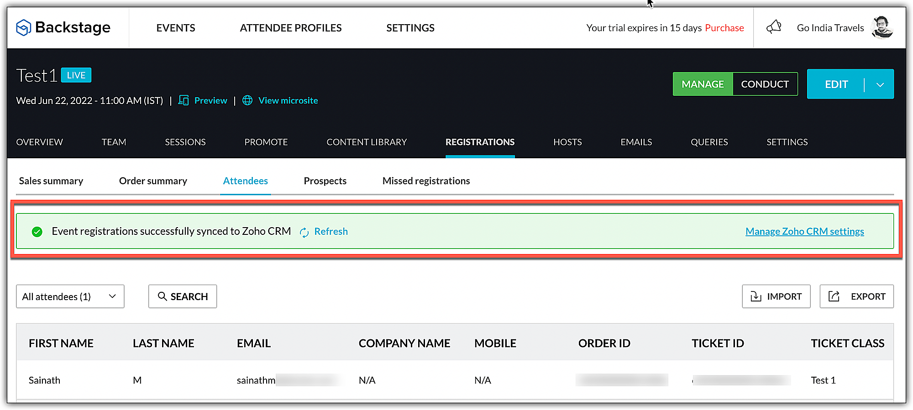Click the Export button
Screen dimensions: 913x410
[856, 296]
